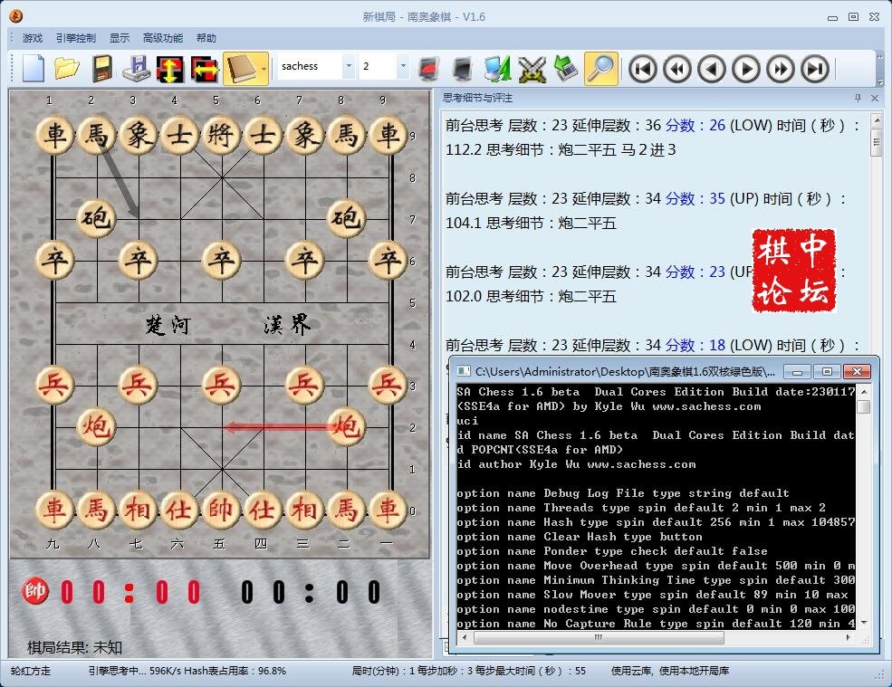Click the 每步最大时间(秒)：55 status text
Image resolution: width=892 pixels, height=687 pixels.
point(531,671)
